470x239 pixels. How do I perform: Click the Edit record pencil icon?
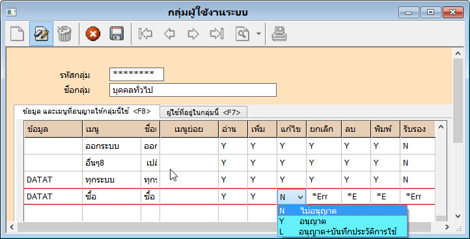point(42,34)
